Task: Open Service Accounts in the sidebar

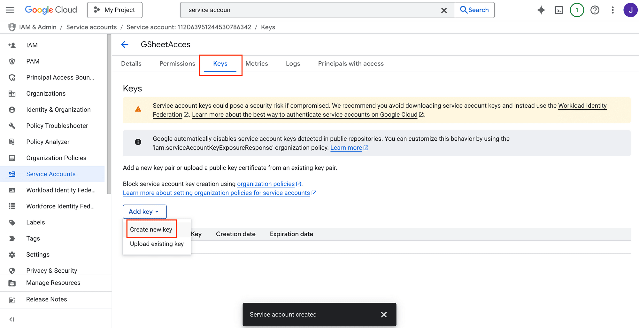Action: pyautogui.click(x=52, y=174)
